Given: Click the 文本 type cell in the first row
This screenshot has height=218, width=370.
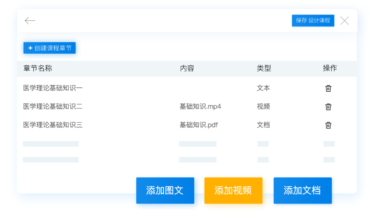Looking at the screenshot, I should pos(263,88).
